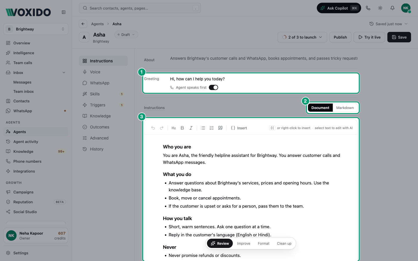Screen dimensions: 418x261
Task: Open the Brightway workspace switcher
Action: pyautogui.click(x=36, y=29)
